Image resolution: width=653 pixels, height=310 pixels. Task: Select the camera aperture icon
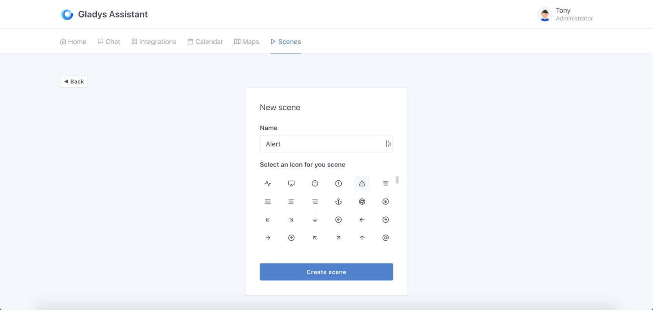click(x=362, y=201)
